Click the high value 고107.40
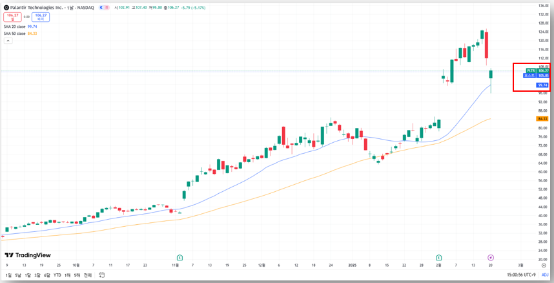Viewport: 554px width, 283px height. tap(138, 8)
